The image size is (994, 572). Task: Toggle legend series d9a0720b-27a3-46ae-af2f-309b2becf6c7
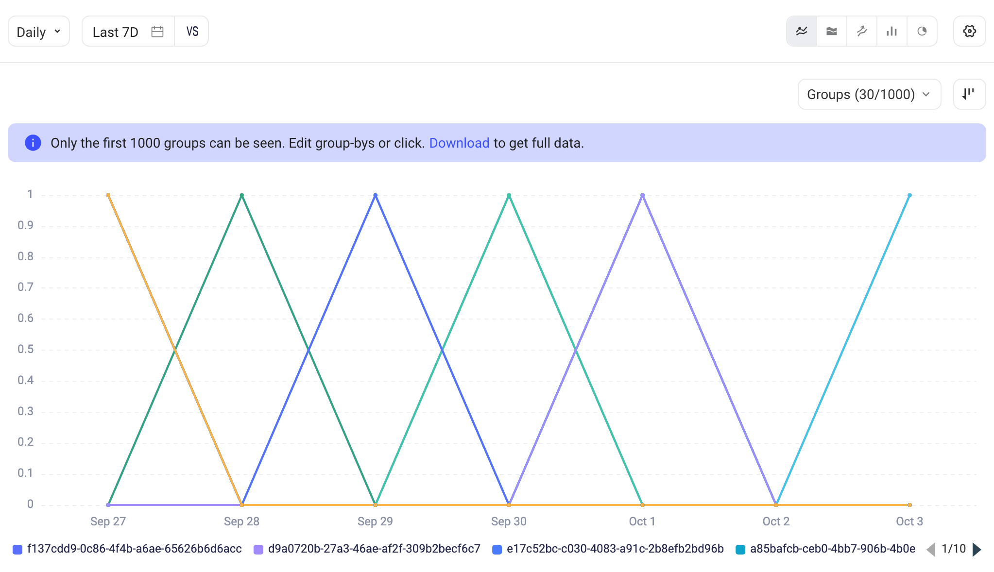click(x=367, y=549)
